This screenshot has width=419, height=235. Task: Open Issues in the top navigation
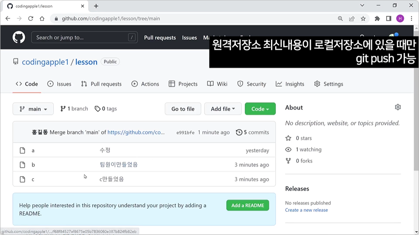tap(189, 38)
